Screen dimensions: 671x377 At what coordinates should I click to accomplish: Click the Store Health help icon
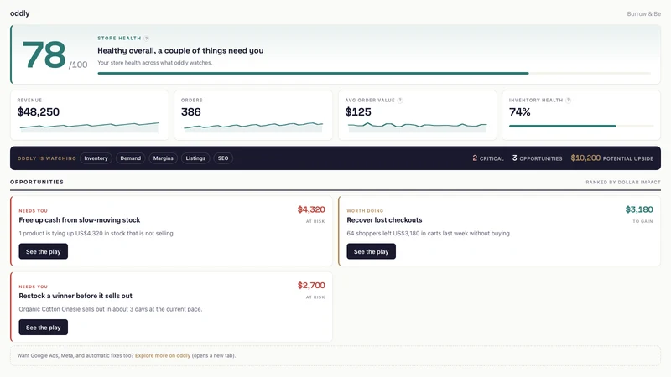pyautogui.click(x=146, y=39)
